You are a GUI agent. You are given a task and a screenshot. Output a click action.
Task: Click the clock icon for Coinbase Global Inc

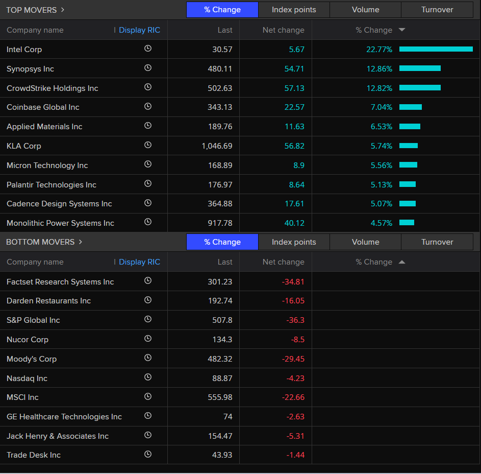pyautogui.click(x=148, y=106)
